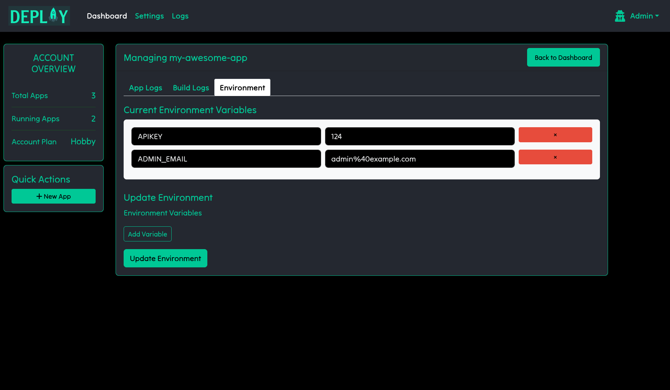Select the Environment tab

pyautogui.click(x=242, y=88)
